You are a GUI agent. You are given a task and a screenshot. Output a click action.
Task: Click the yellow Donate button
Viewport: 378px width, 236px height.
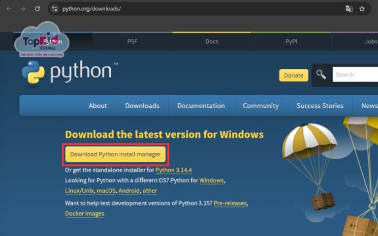click(294, 75)
